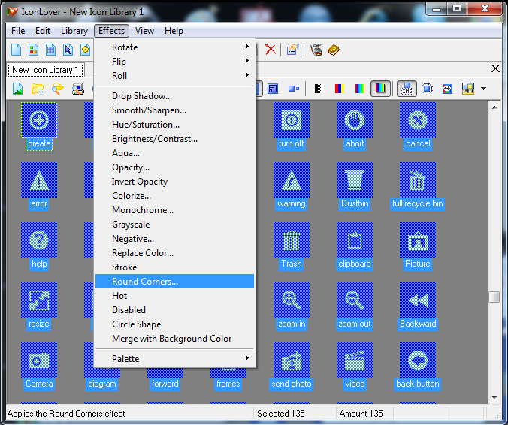Choose the Opacity effect

[174, 167]
